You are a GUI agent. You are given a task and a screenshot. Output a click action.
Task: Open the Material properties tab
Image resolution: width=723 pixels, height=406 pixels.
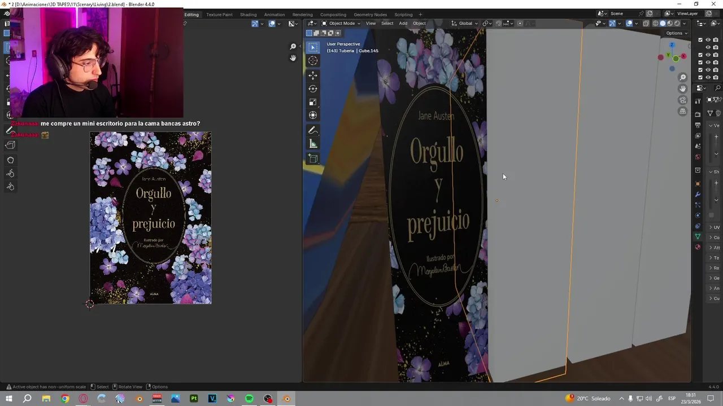(x=698, y=247)
